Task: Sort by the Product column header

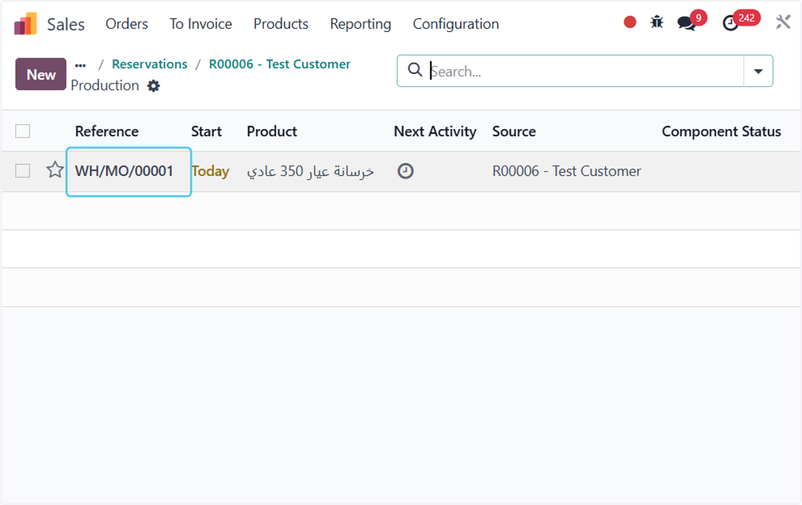Action: pyautogui.click(x=272, y=132)
